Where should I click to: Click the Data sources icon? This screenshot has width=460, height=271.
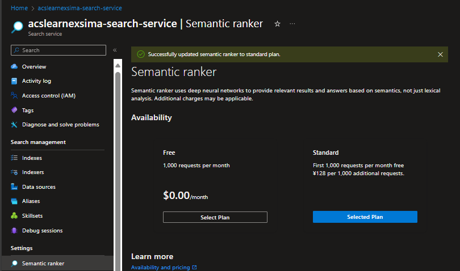14,187
